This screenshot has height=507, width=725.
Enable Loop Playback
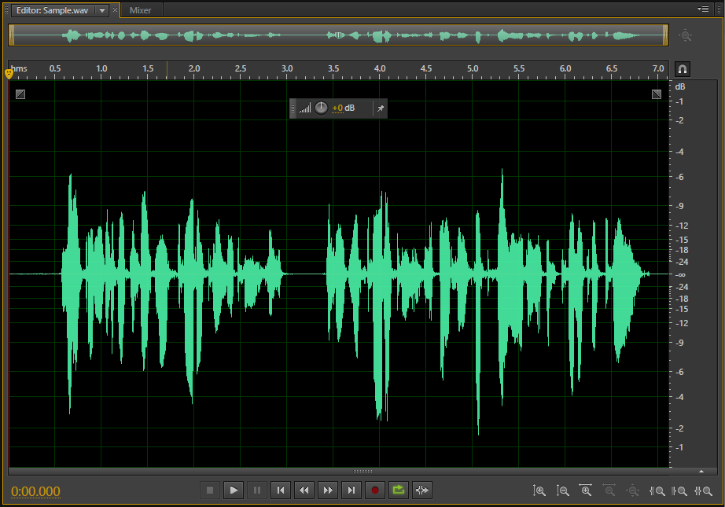click(398, 490)
